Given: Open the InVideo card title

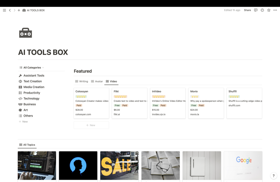Looking at the screenshot, I should [x=157, y=91].
